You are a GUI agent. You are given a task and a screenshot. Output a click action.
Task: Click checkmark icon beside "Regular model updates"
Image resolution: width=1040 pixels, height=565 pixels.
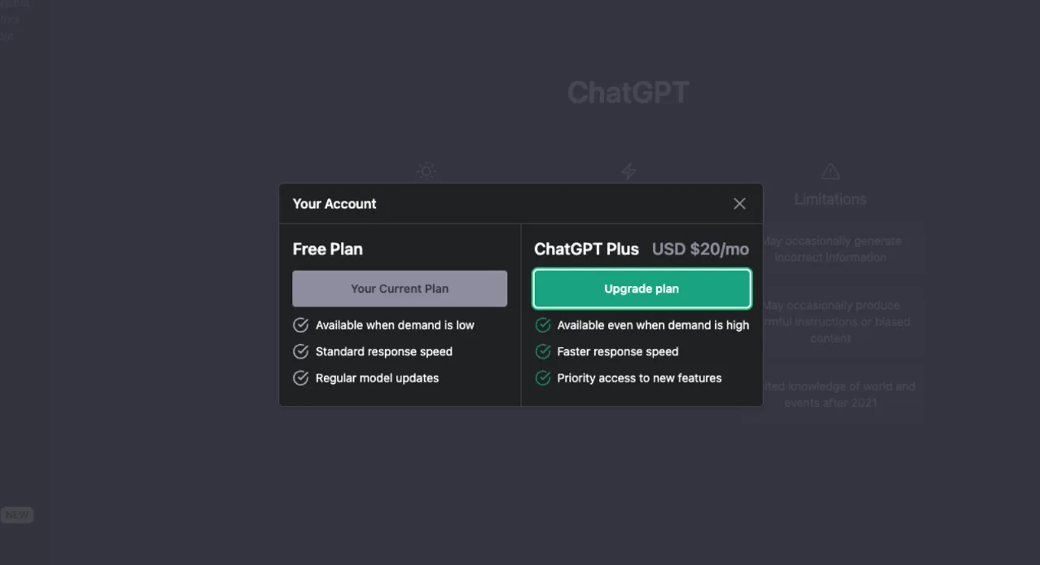point(300,378)
